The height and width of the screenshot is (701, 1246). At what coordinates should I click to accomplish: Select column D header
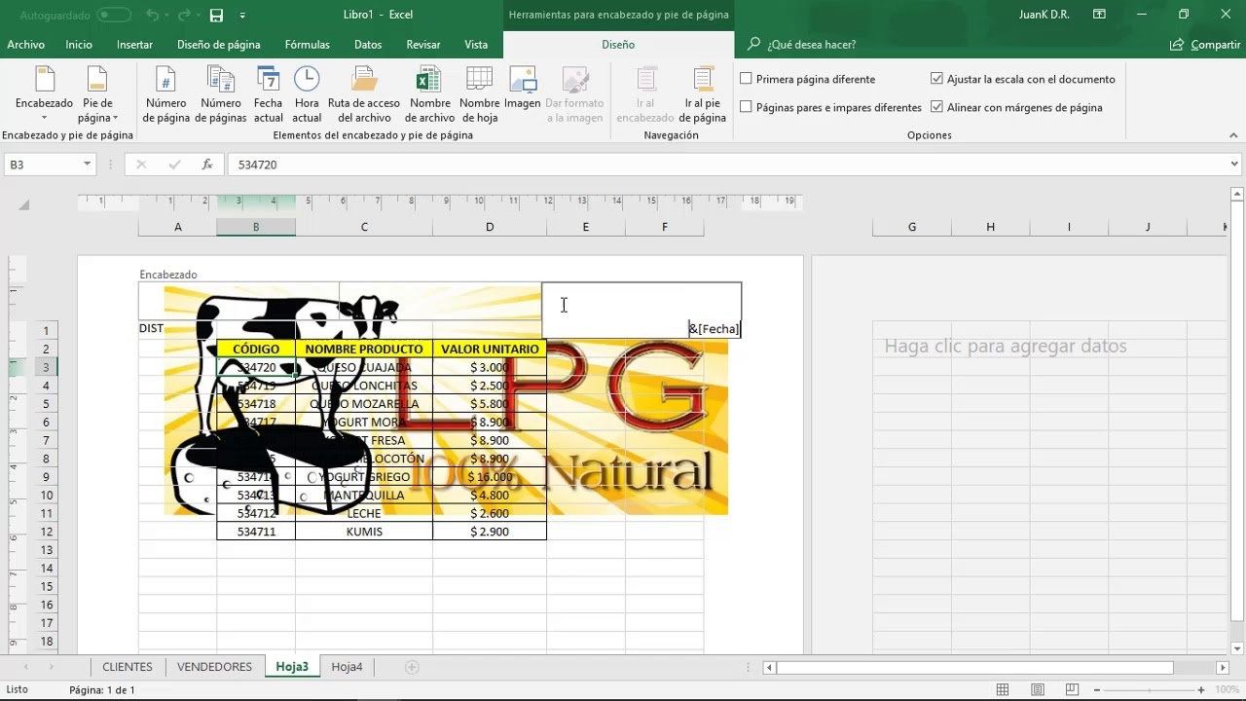point(490,227)
